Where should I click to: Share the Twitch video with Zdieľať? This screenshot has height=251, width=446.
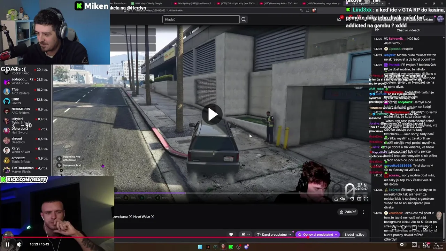tap(348, 212)
